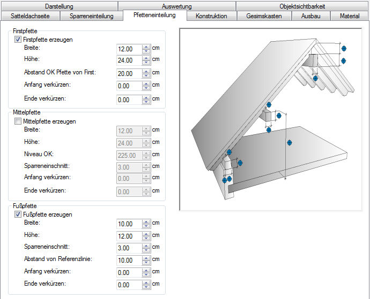Click the Mittelpfette Breite field
This screenshot has height=299, width=370.
(129, 131)
